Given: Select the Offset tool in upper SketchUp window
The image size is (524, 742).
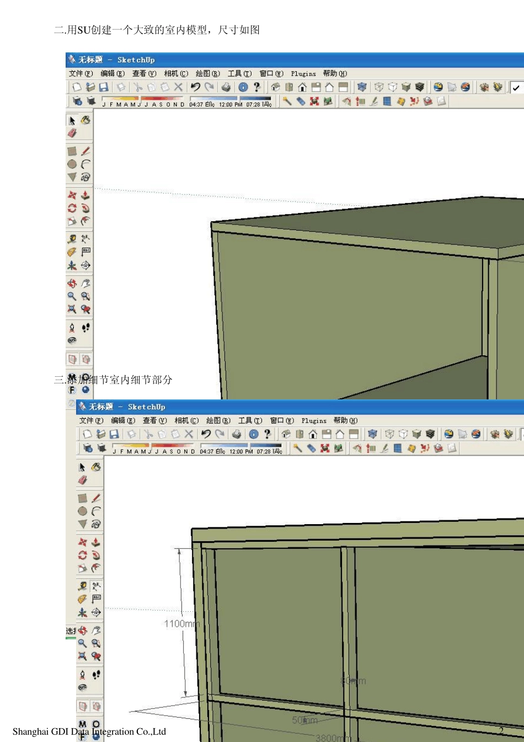Looking at the screenshot, I should 85,221.
